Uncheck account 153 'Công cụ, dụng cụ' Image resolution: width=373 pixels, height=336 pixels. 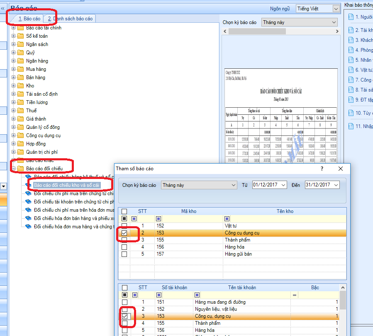124,316
